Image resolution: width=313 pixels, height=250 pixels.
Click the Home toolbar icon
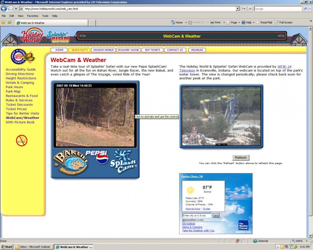(x=177, y=22)
